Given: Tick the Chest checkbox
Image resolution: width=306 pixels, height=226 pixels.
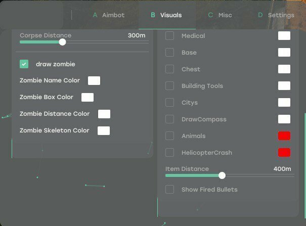Looking at the screenshot, I should pos(169,69).
